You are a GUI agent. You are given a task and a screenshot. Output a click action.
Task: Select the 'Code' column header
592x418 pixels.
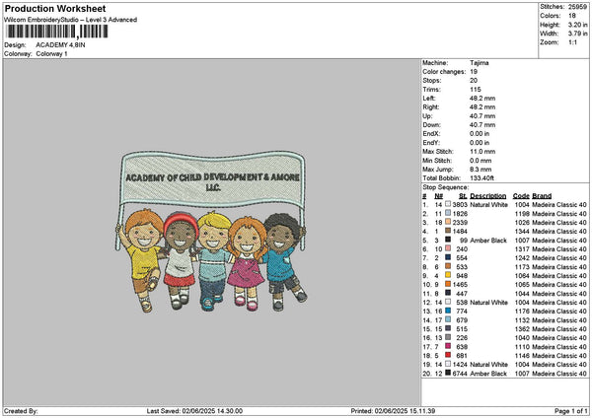point(521,196)
